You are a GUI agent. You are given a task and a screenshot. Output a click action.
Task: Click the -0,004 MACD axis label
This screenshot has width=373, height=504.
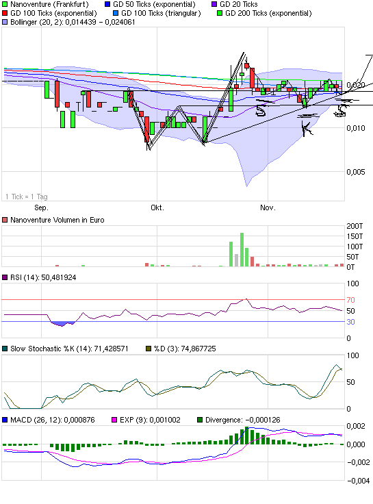[359, 481]
